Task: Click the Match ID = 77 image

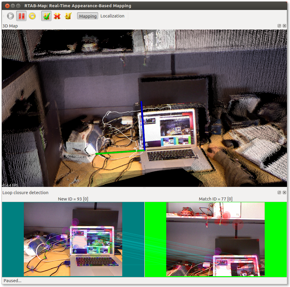Action: pos(215,239)
